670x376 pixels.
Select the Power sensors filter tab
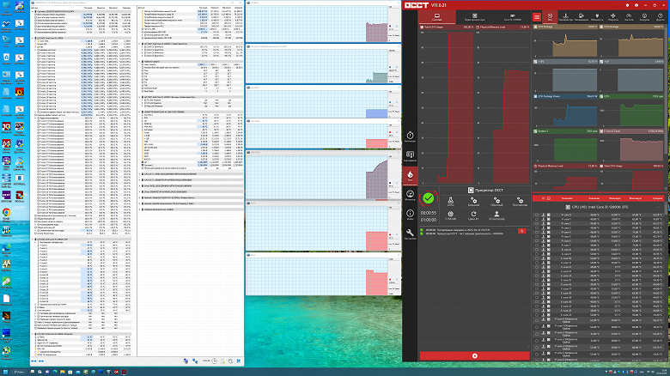(x=597, y=17)
